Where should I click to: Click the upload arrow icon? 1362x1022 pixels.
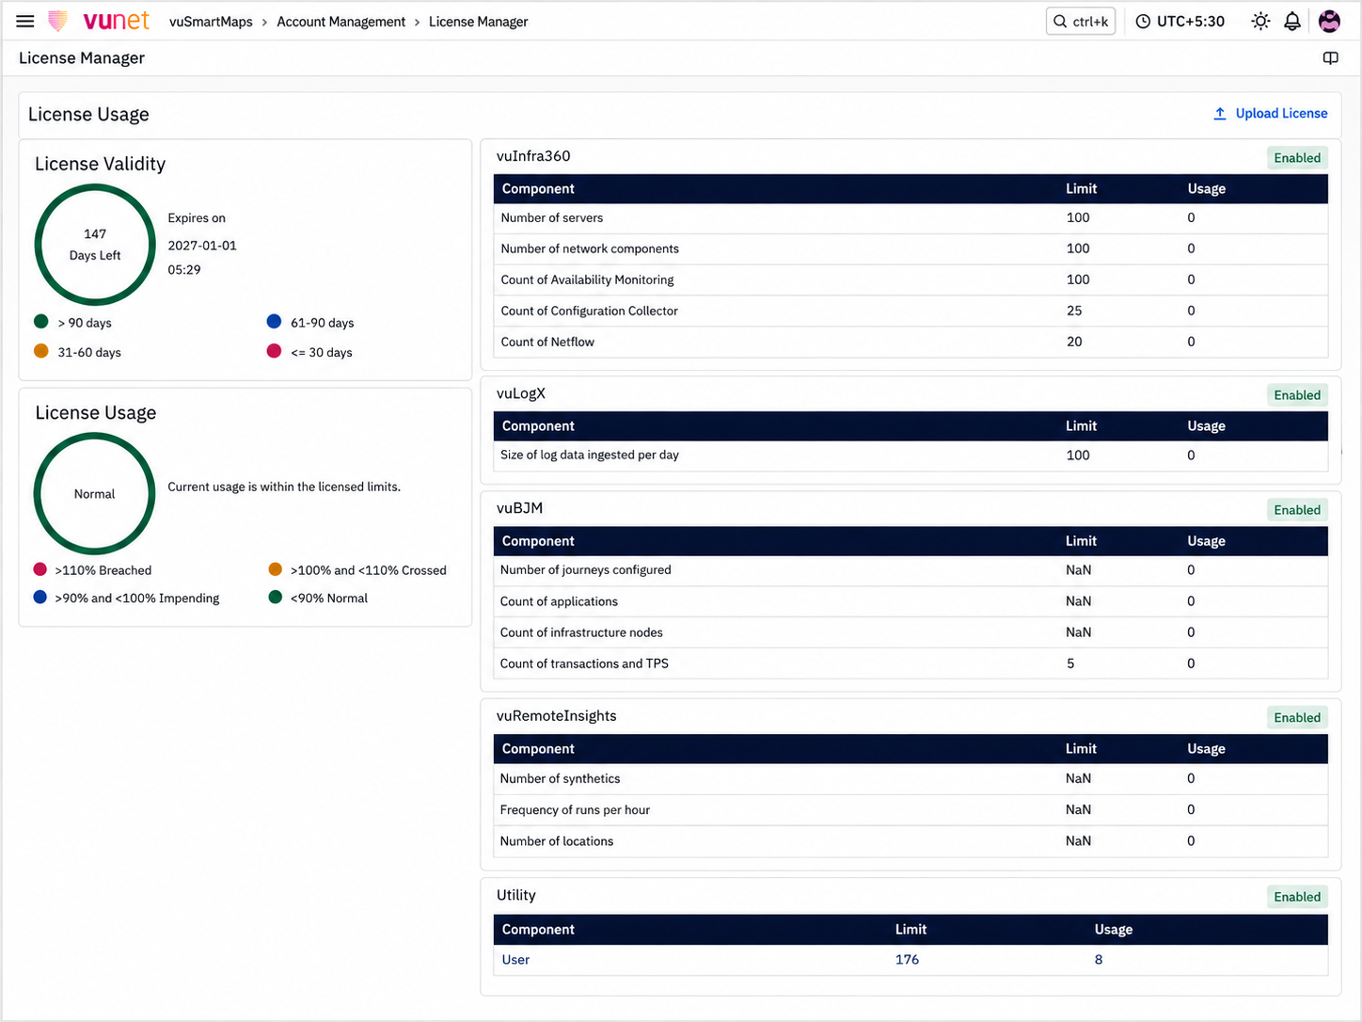[1219, 113]
